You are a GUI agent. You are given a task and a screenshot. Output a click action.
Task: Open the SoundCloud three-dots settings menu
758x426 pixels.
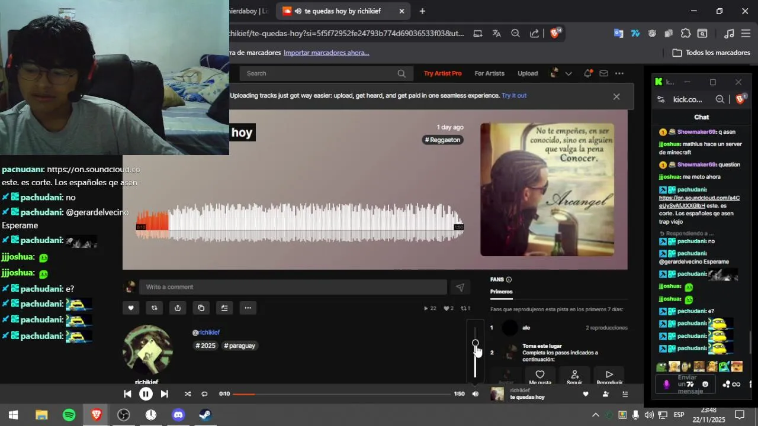coord(619,73)
